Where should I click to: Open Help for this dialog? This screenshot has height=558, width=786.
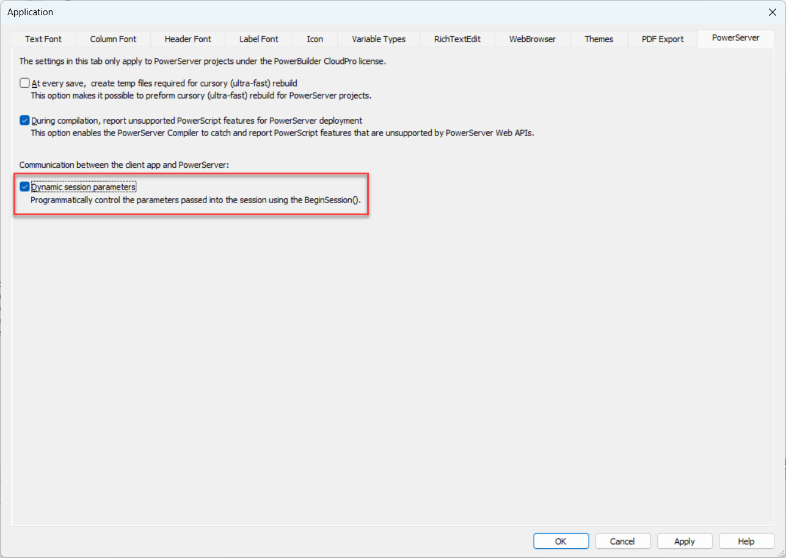tap(746, 541)
